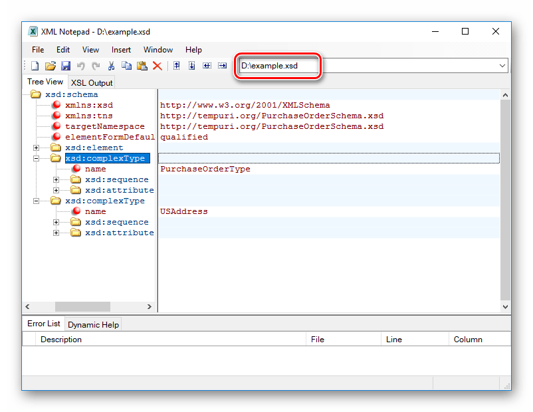Click the red attribute icon beside xmlns:xsd
This screenshot has width=533, height=412.
click(56, 105)
